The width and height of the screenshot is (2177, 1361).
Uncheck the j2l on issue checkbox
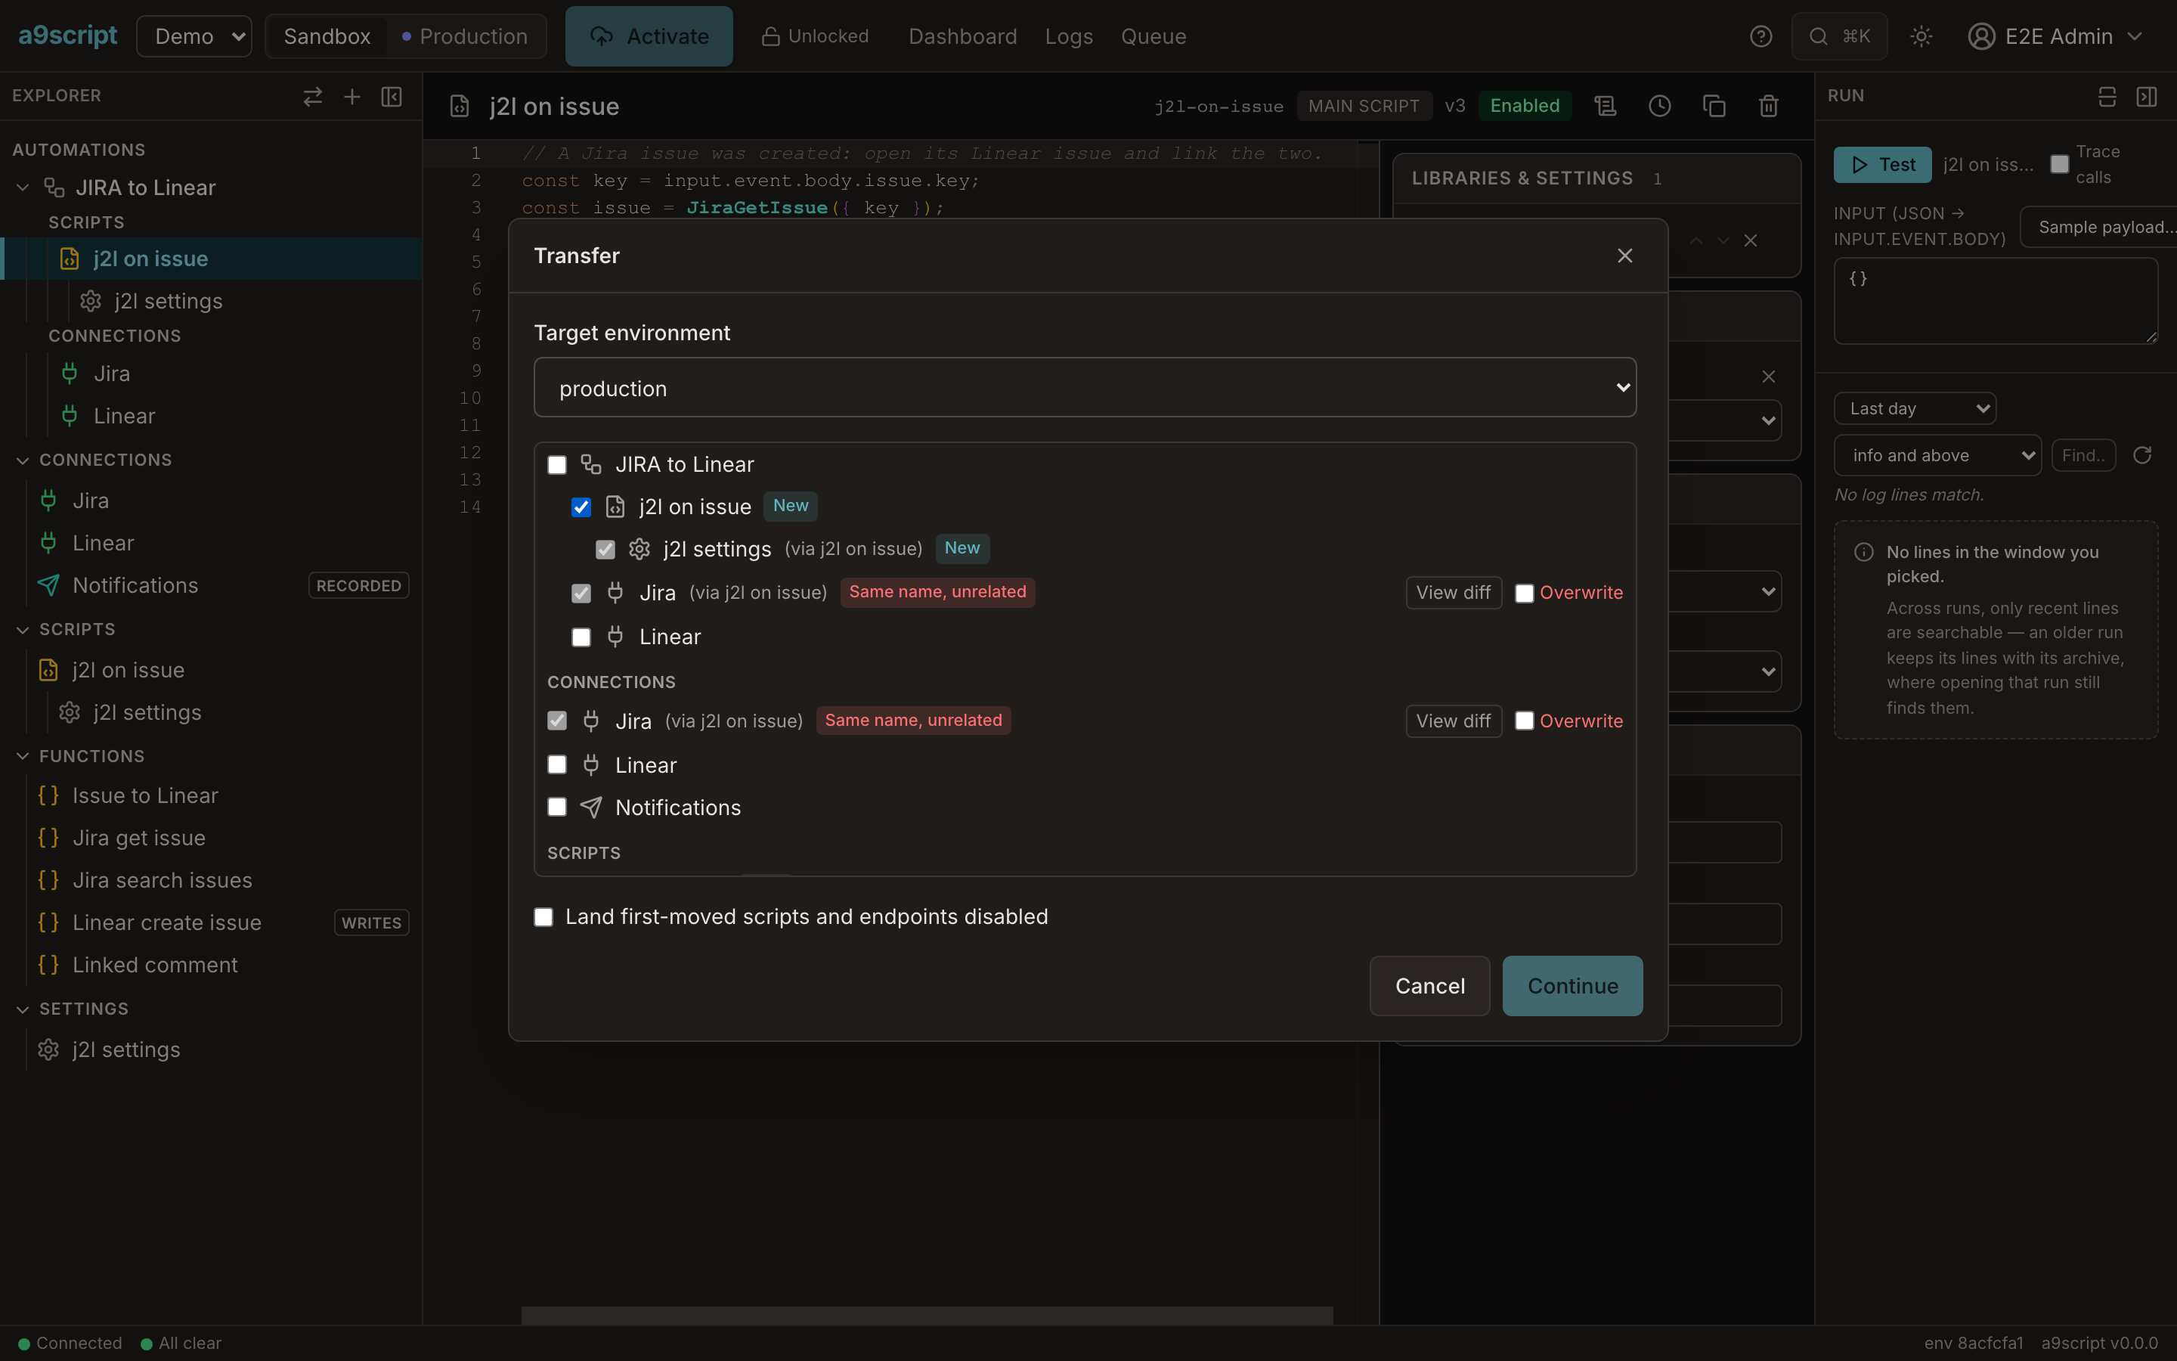coord(581,507)
